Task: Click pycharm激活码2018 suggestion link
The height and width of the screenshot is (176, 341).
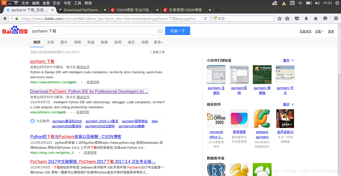Action: click(67, 121)
